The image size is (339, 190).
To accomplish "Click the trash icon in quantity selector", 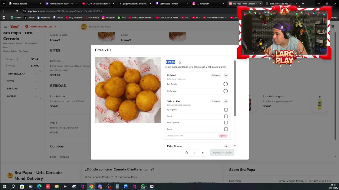I will [186, 153].
